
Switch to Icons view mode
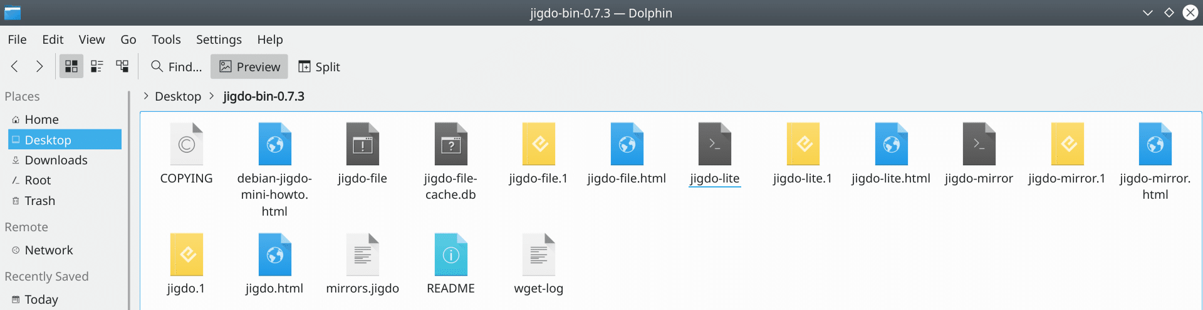[71, 66]
